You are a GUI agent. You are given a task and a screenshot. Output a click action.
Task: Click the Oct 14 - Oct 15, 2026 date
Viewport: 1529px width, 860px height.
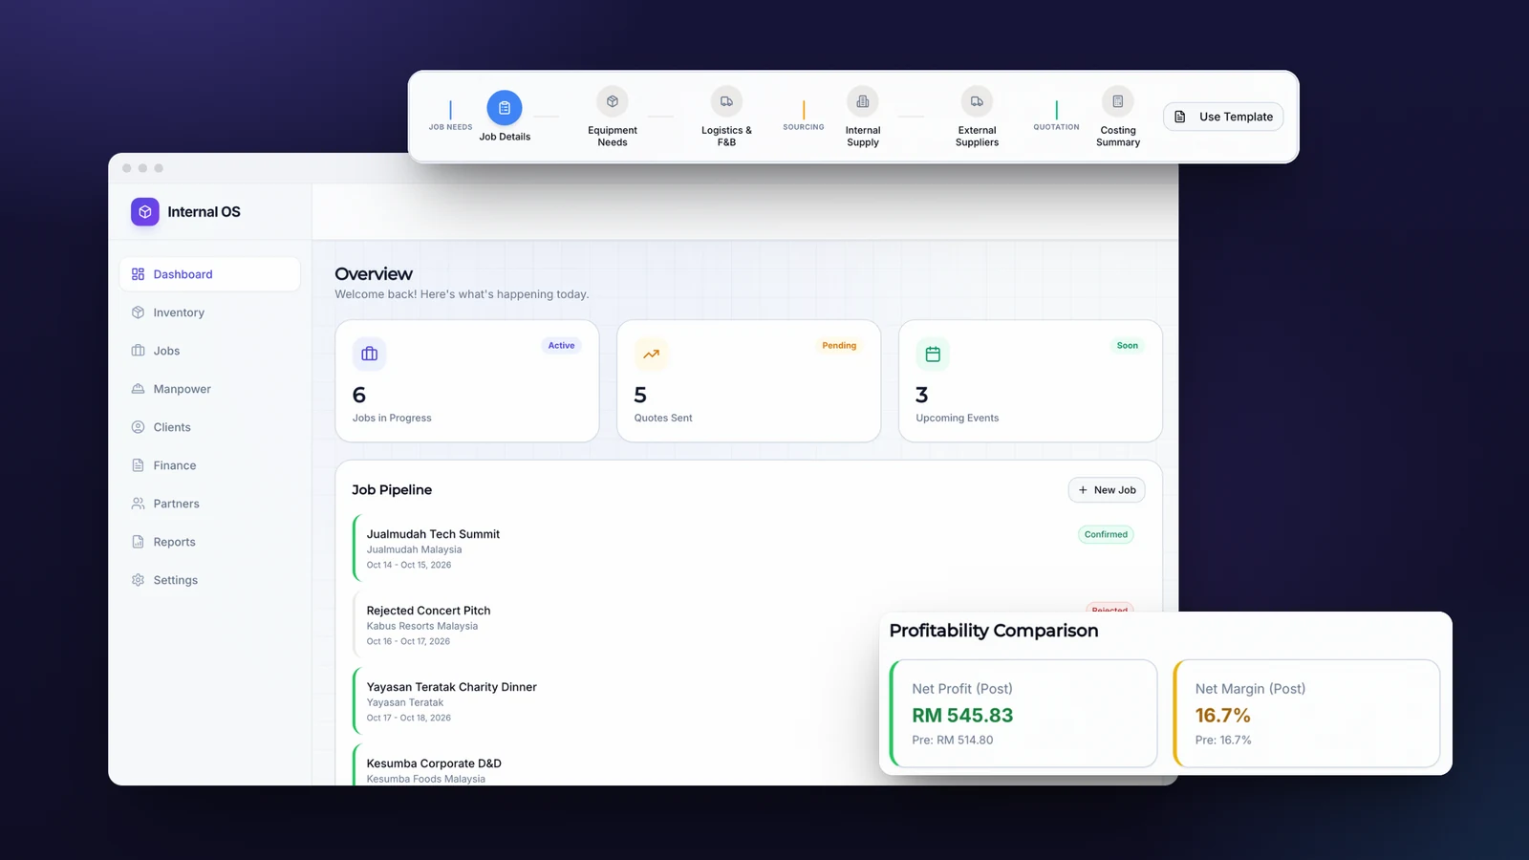tap(409, 565)
